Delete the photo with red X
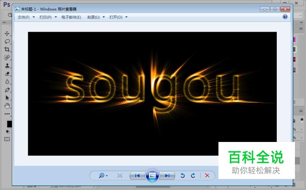 pyautogui.click(x=207, y=175)
